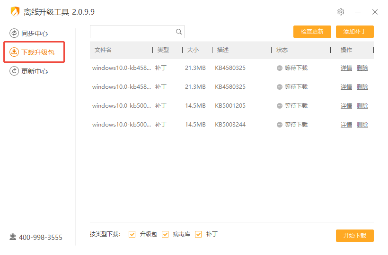Click the 类型 column header
This screenshot has height=255, width=388.
[x=163, y=50]
